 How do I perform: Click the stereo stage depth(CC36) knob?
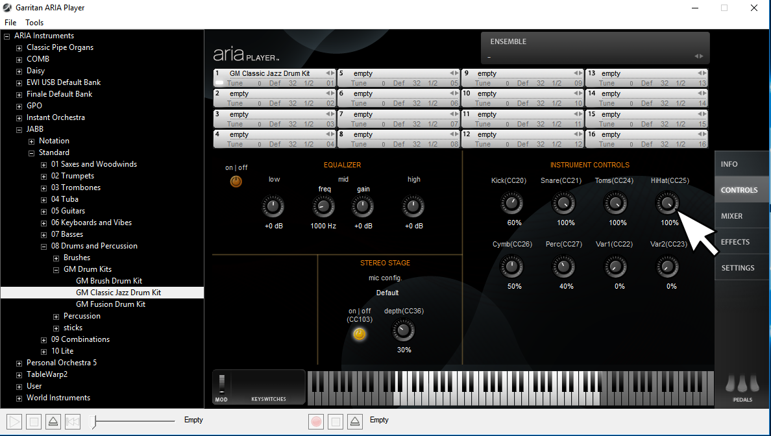click(x=403, y=331)
